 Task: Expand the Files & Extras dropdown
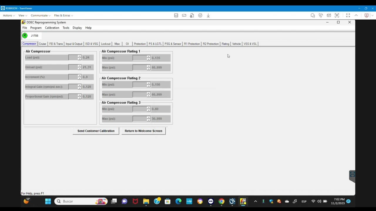point(63,16)
